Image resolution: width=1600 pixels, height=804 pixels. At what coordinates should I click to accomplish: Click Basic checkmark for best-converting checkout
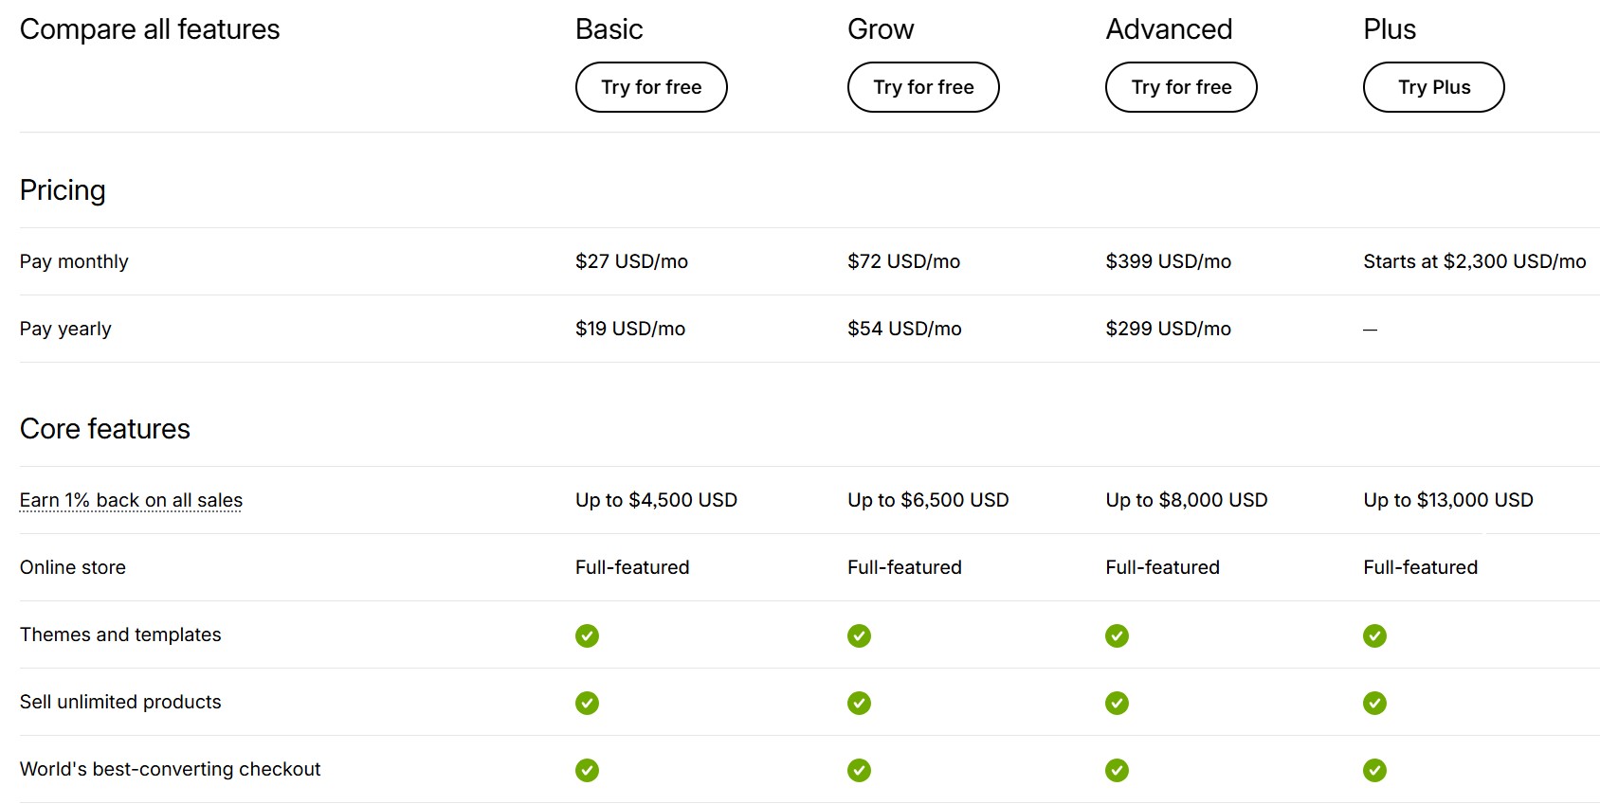tap(587, 770)
